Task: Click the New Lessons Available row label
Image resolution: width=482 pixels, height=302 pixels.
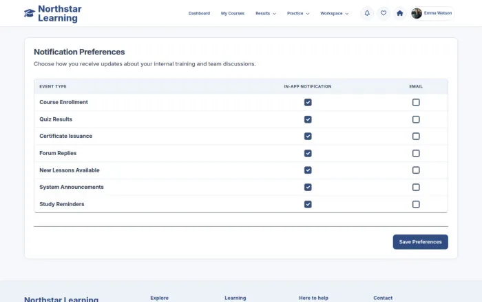Action: coord(70,170)
